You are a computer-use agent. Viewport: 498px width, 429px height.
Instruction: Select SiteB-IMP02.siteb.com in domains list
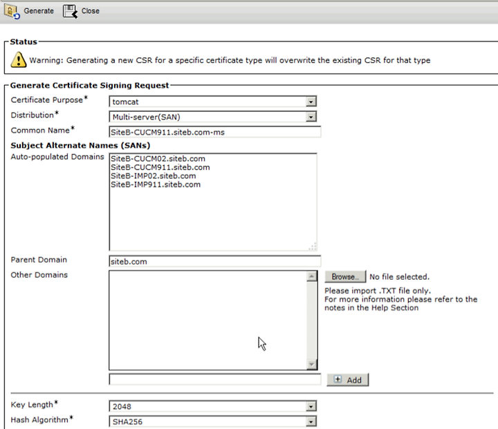pos(153,175)
